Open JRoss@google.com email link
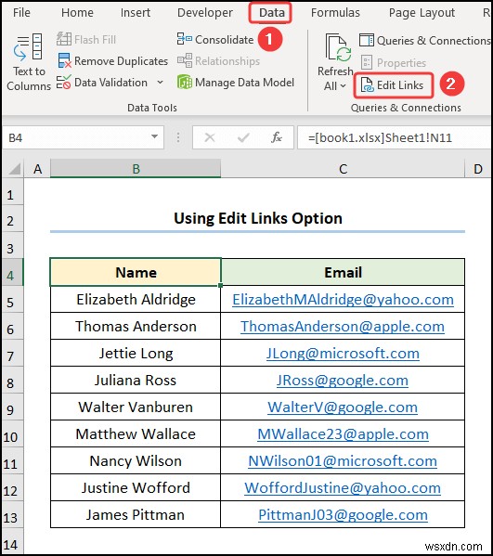Viewport: 493px width, 556px height. pyautogui.click(x=343, y=381)
